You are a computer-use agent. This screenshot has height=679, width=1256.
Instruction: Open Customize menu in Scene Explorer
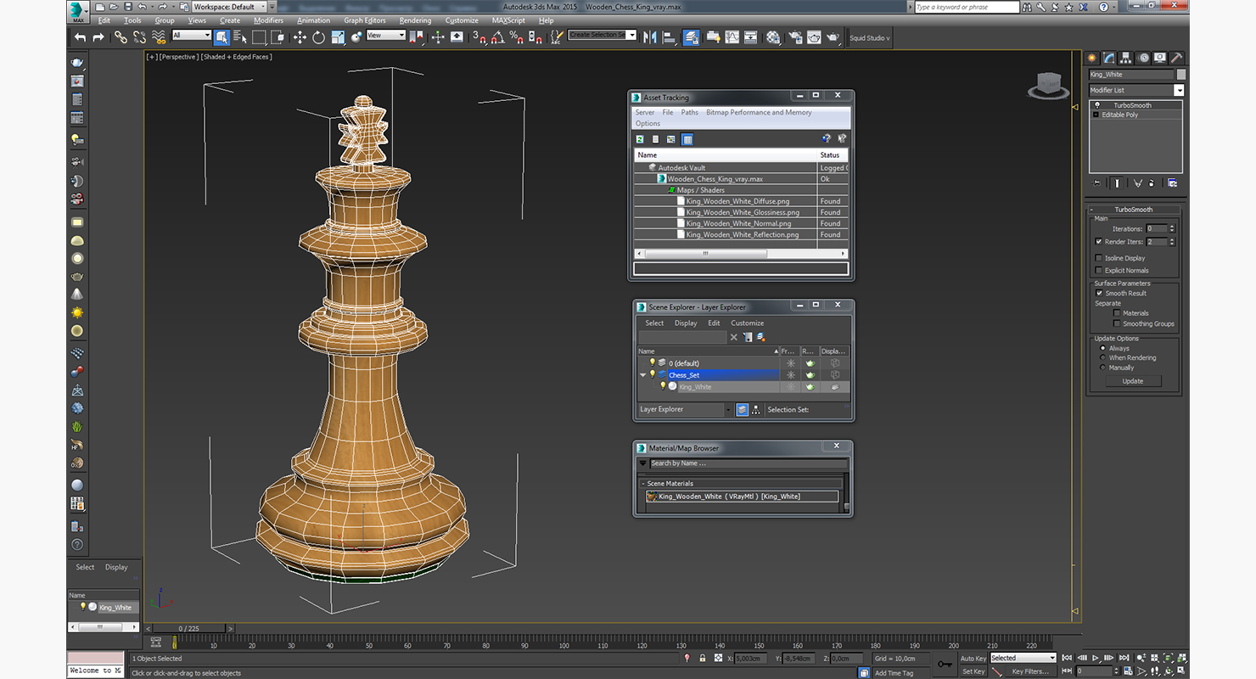(x=748, y=323)
